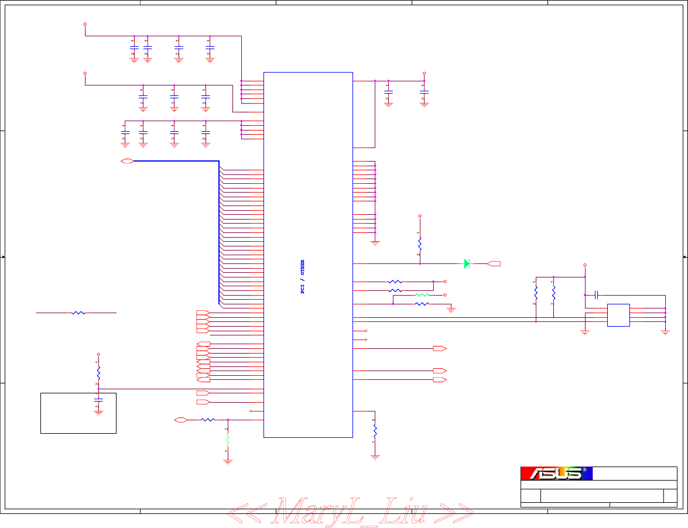Select the output port after the diode

pos(494,263)
